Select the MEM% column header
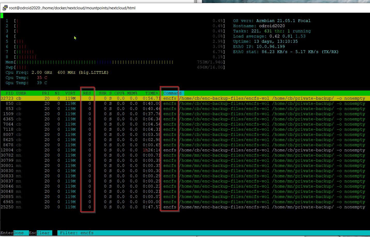 (x=132, y=93)
